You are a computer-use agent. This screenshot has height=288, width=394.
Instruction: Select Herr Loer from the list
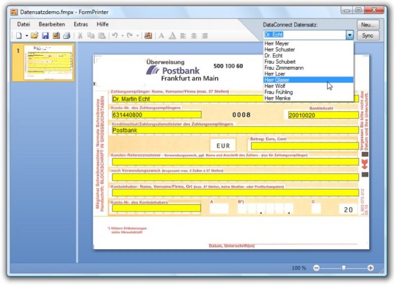pyautogui.click(x=308, y=74)
